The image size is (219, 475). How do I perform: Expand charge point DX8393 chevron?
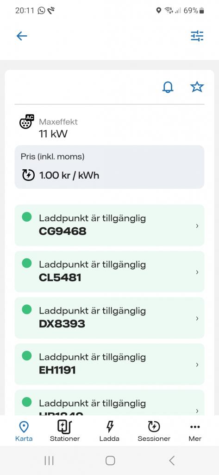197,318
